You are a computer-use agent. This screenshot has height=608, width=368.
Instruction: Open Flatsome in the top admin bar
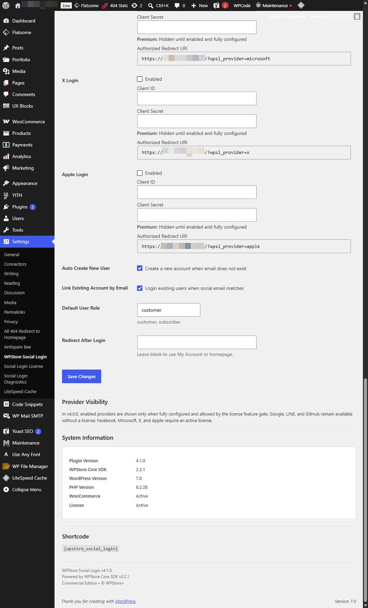86,6
